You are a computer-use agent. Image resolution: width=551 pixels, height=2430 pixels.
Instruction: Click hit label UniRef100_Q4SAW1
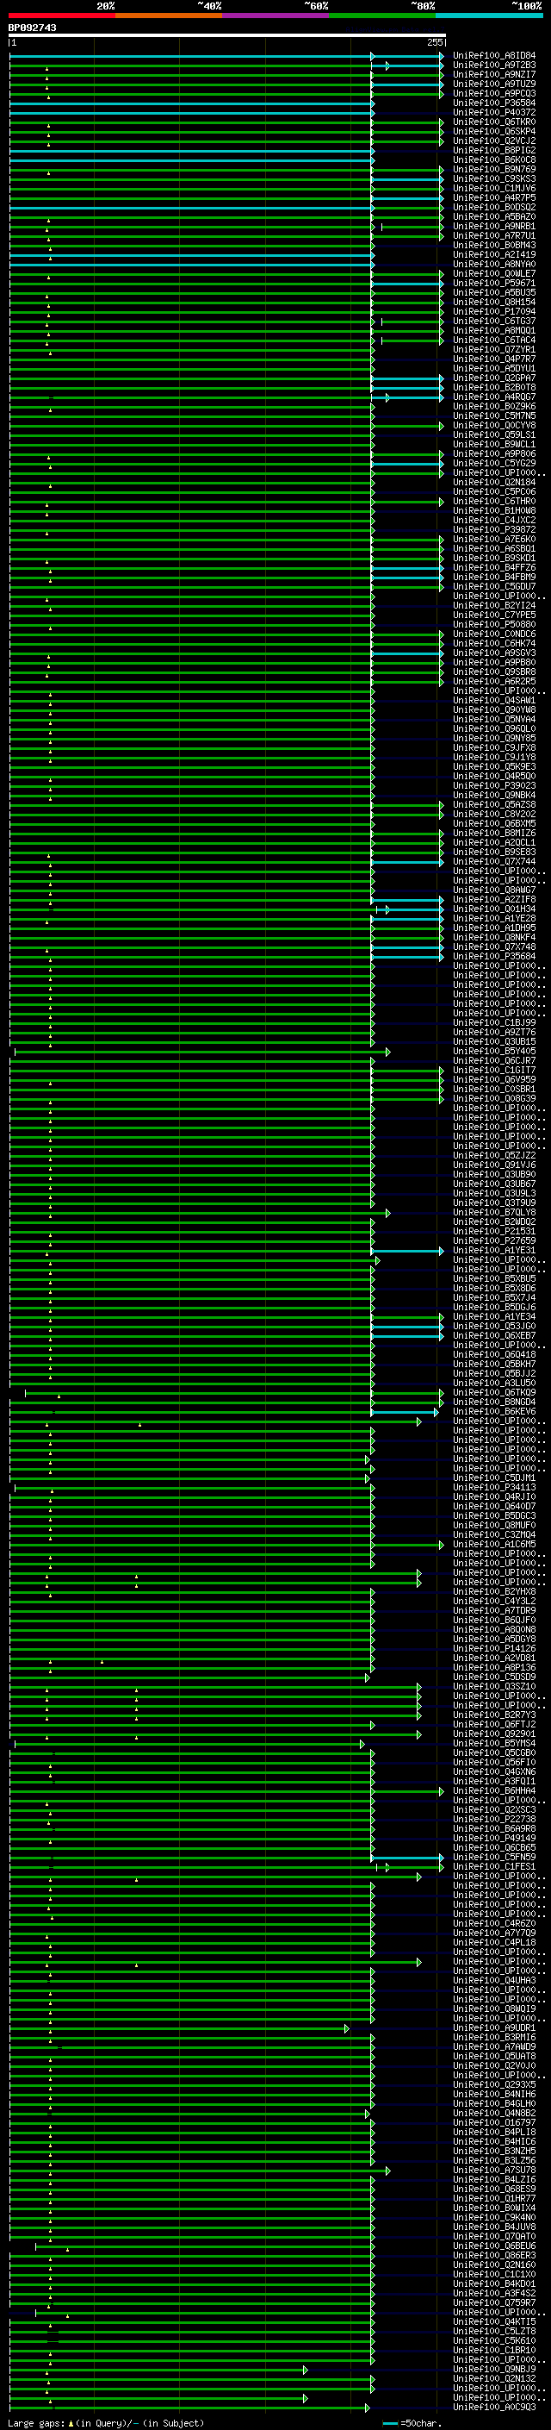click(x=494, y=700)
